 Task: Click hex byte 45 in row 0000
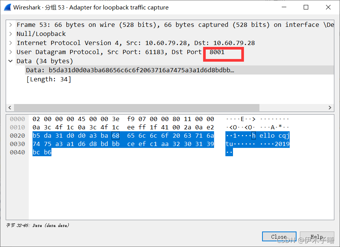(82, 119)
